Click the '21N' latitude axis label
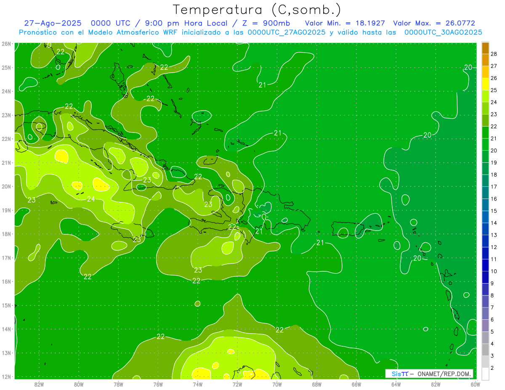The height and width of the screenshot is (390, 505). (6, 162)
